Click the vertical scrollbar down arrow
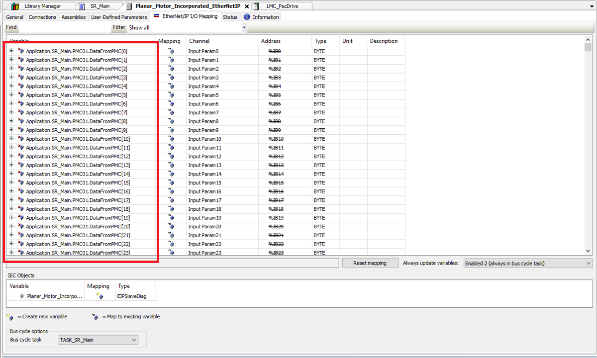The width and height of the screenshot is (597, 358). 588,251
